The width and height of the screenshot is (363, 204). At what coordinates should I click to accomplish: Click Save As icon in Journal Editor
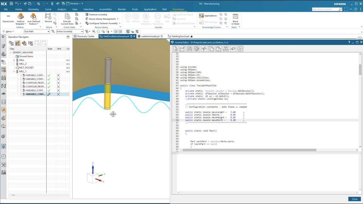coord(197,49)
